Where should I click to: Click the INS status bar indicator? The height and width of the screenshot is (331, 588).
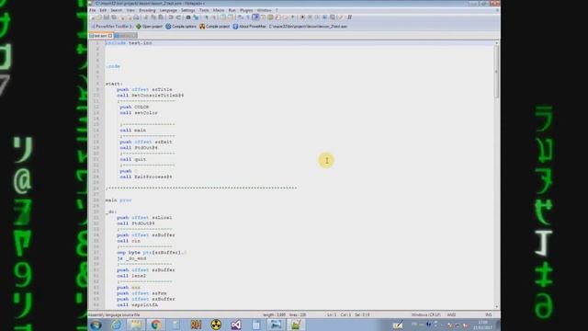(x=489, y=314)
